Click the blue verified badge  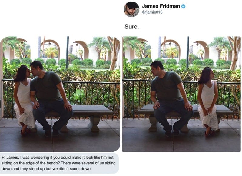point(183,6)
